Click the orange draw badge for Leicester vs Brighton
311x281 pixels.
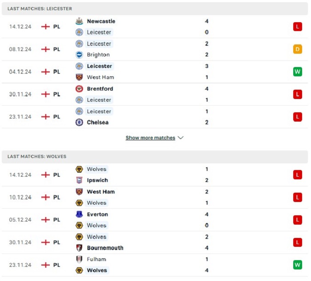[298, 49]
